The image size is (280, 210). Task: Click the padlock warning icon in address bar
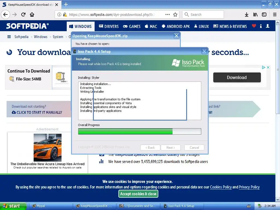coord(65,14)
